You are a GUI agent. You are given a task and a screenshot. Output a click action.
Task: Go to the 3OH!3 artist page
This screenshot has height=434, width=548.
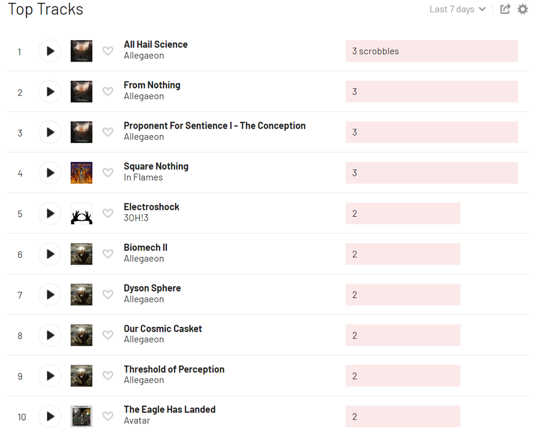point(136,218)
